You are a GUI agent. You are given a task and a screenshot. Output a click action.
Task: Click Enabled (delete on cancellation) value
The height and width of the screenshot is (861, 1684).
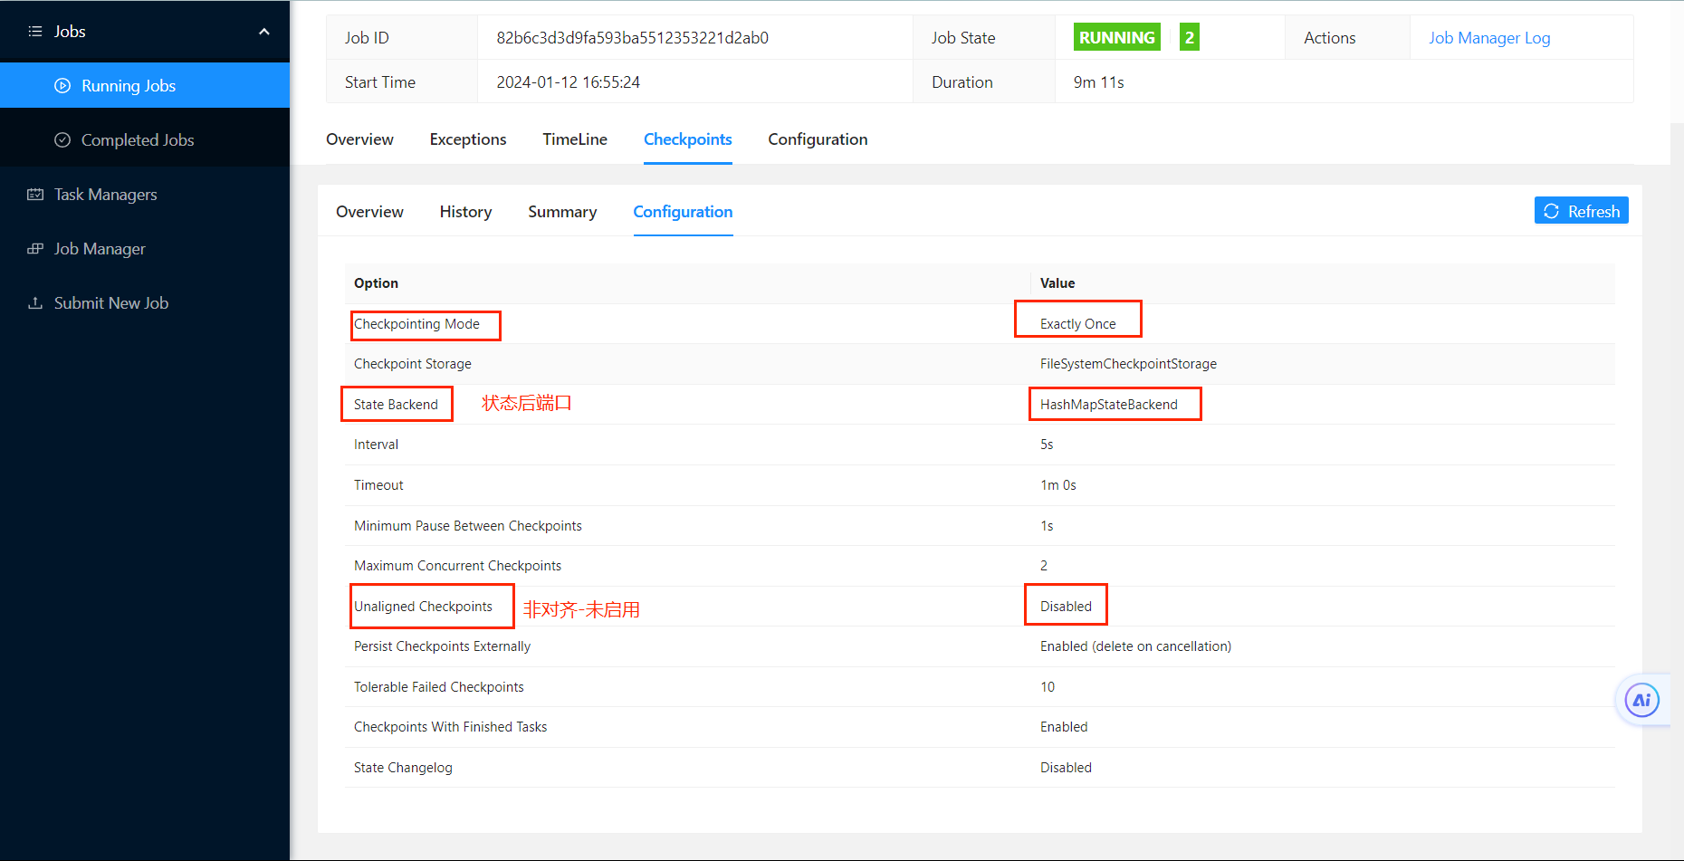[1135, 646]
